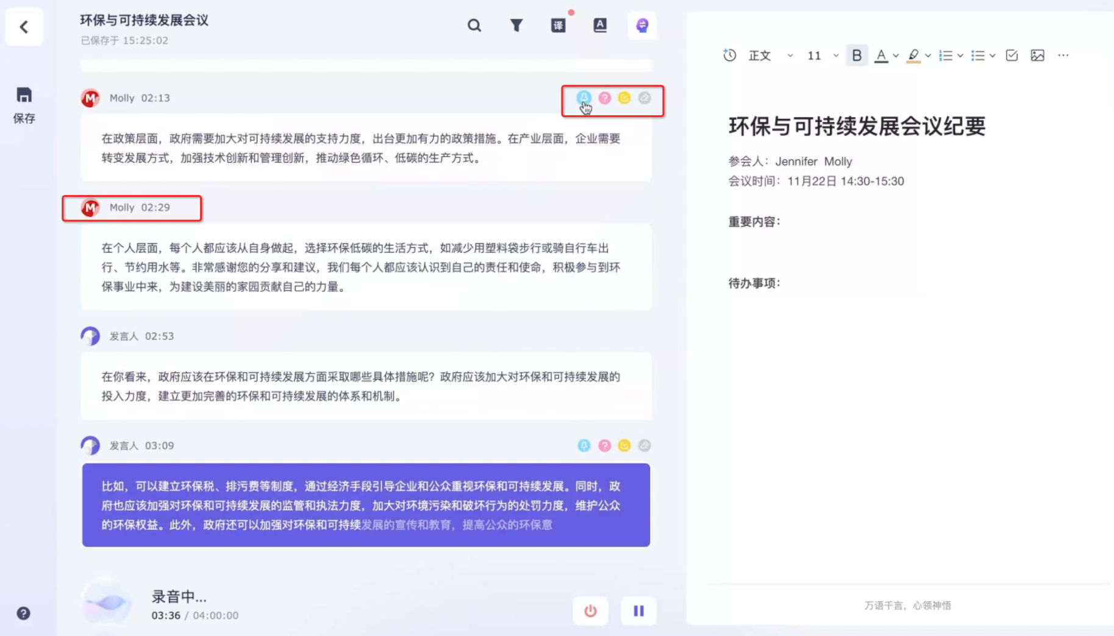Mark 03:09 segment with yellow to-do icon
Screen dimensions: 1114x636
pyautogui.click(x=624, y=446)
